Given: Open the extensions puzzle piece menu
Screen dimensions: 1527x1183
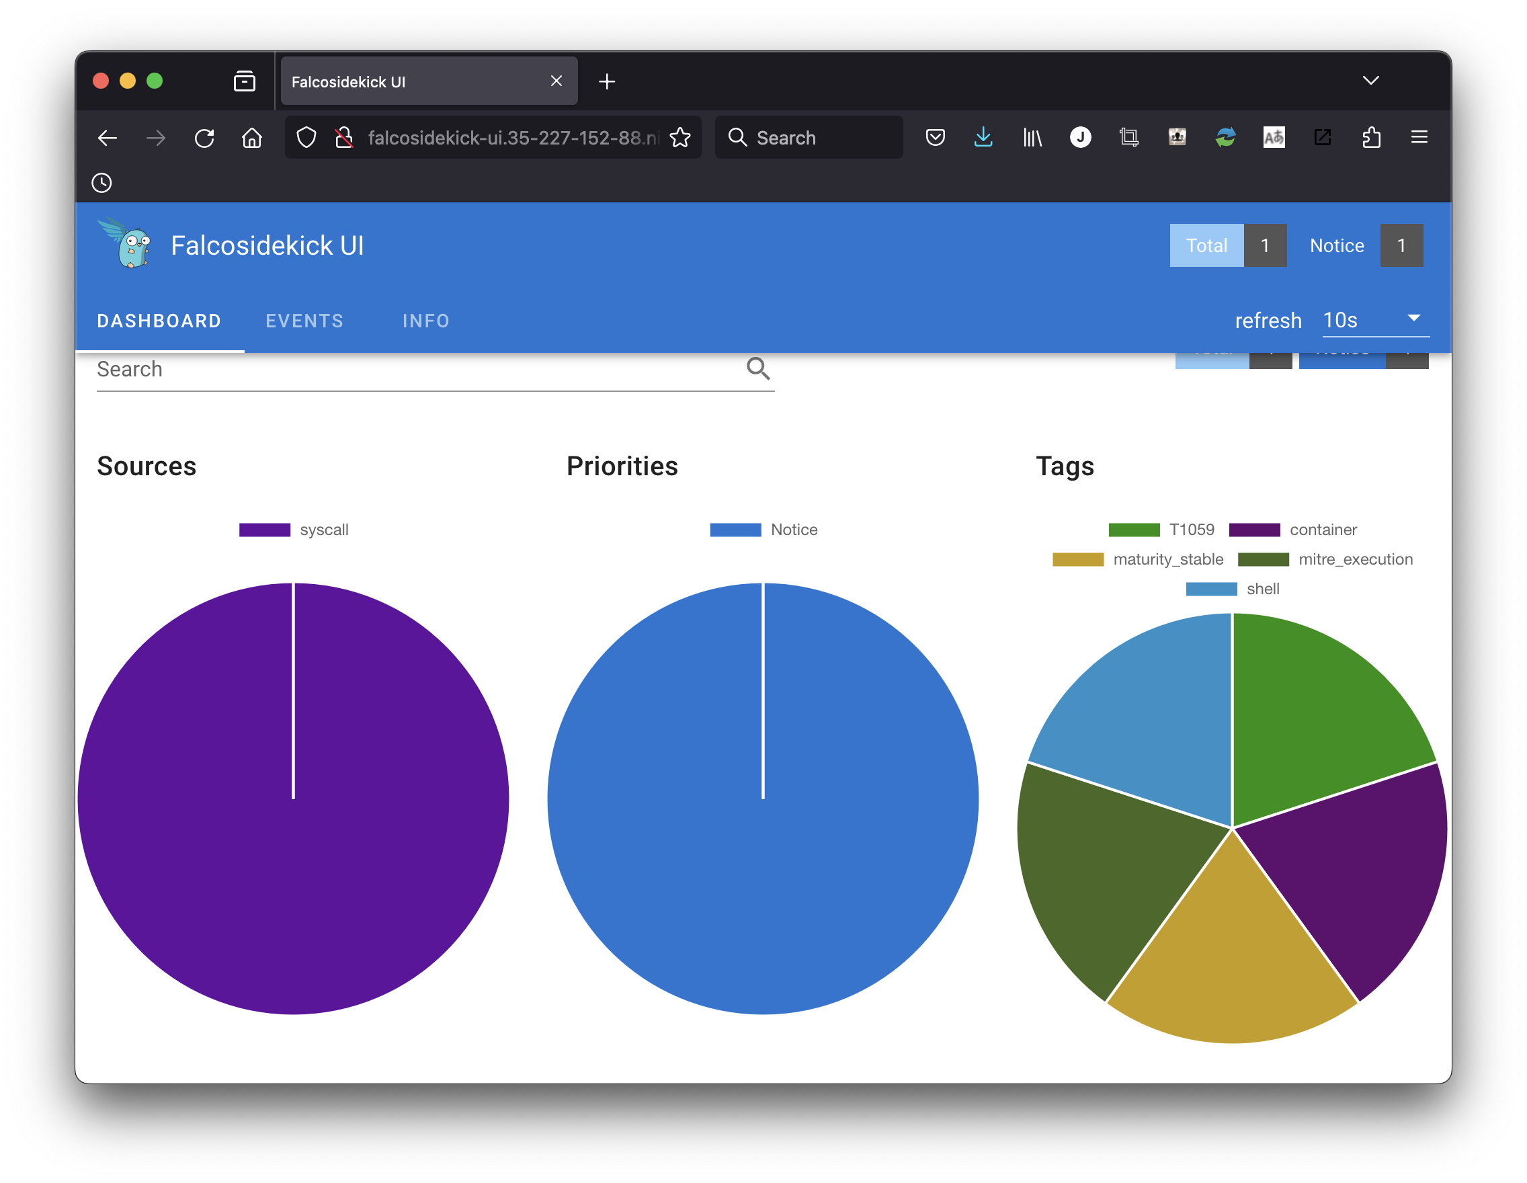Looking at the screenshot, I should click(1371, 137).
